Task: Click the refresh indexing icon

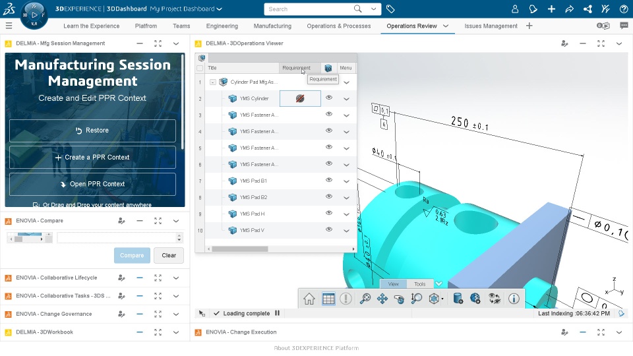Action: [x=621, y=313]
